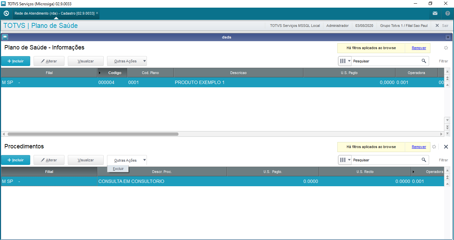Expand Outras Ações in Plano de Saúde panel
454x240 pixels.
127,61
